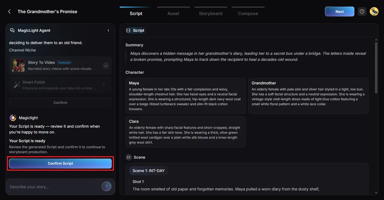The height and width of the screenshot is (200, 384).
Task: Click the Story To Video thumbnail
Action: coord(18,65)
